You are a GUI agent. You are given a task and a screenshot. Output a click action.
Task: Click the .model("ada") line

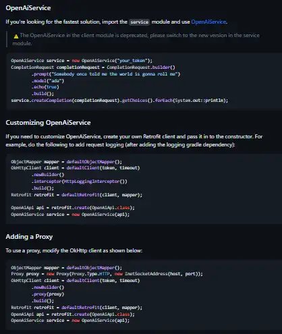[x=48, y=80]
